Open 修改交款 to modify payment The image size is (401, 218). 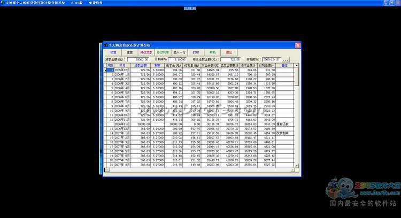(x=146, y=53)
